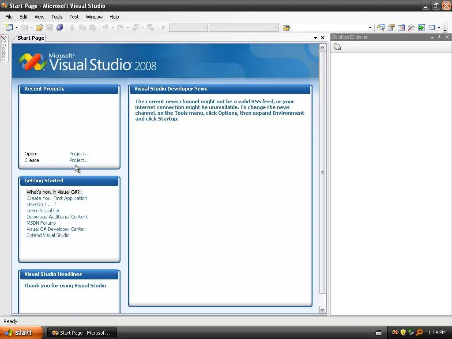Screen dimensions: 452x339
Task: Open the Tools menu
Action: 57,17
